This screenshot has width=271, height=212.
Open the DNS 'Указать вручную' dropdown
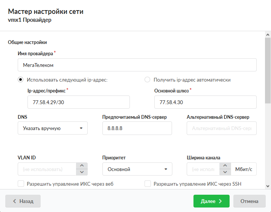tap(53, 128)
